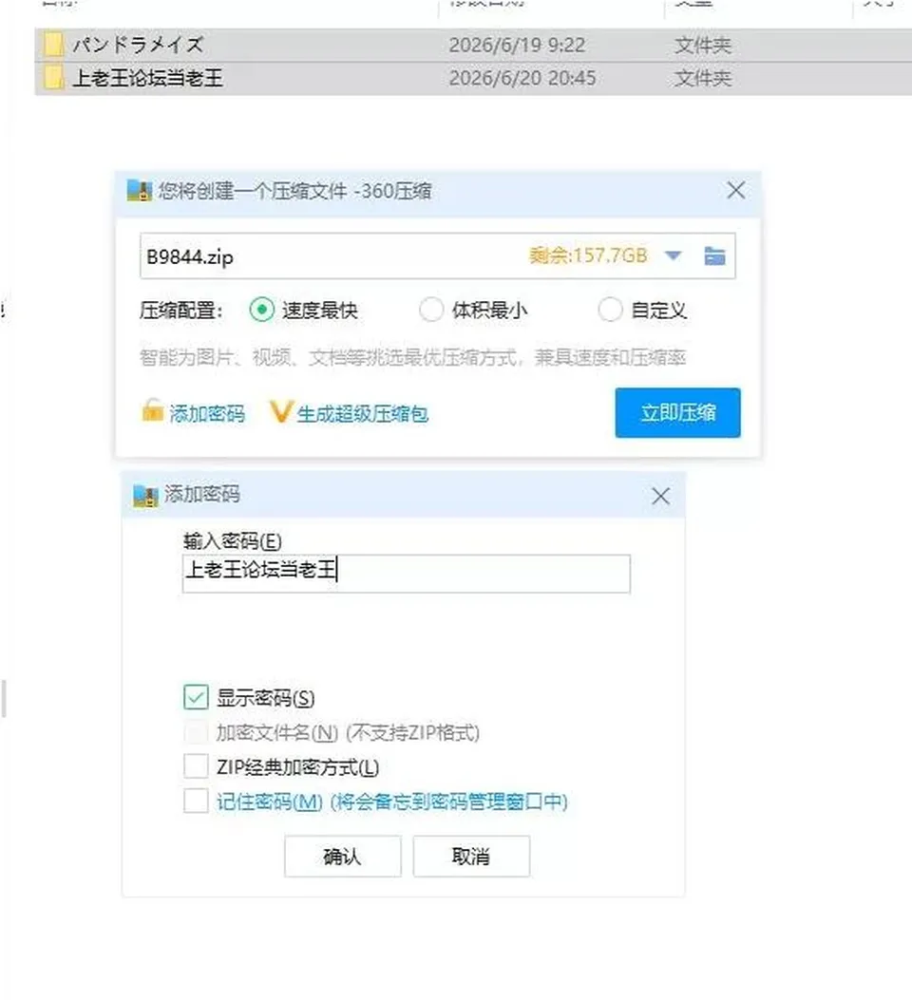Click the 取消 button
This screenshot has width=912, height=1000.
471,856
